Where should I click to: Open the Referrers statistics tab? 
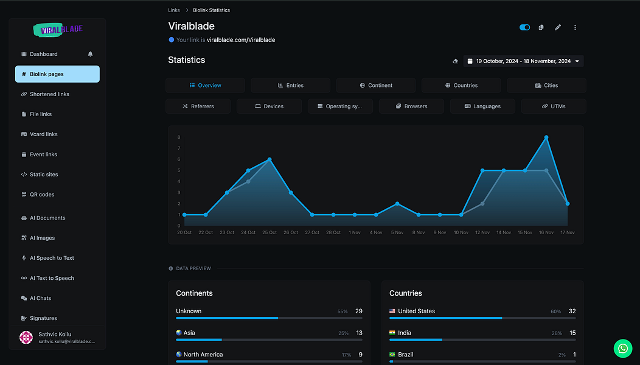pyautogui.click(x=198, y=106)
